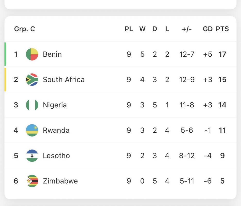The height and width of the screenshot is (206, 241).
Task: Tap the Rwanda team name
Action: pyautogui.click(x=56, y=130)
